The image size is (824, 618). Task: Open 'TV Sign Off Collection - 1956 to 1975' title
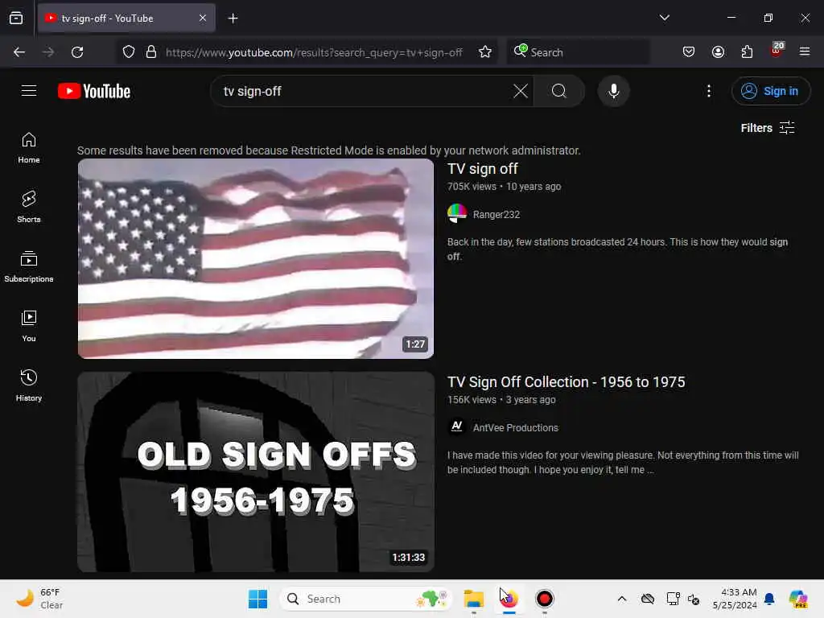point(566,382)
